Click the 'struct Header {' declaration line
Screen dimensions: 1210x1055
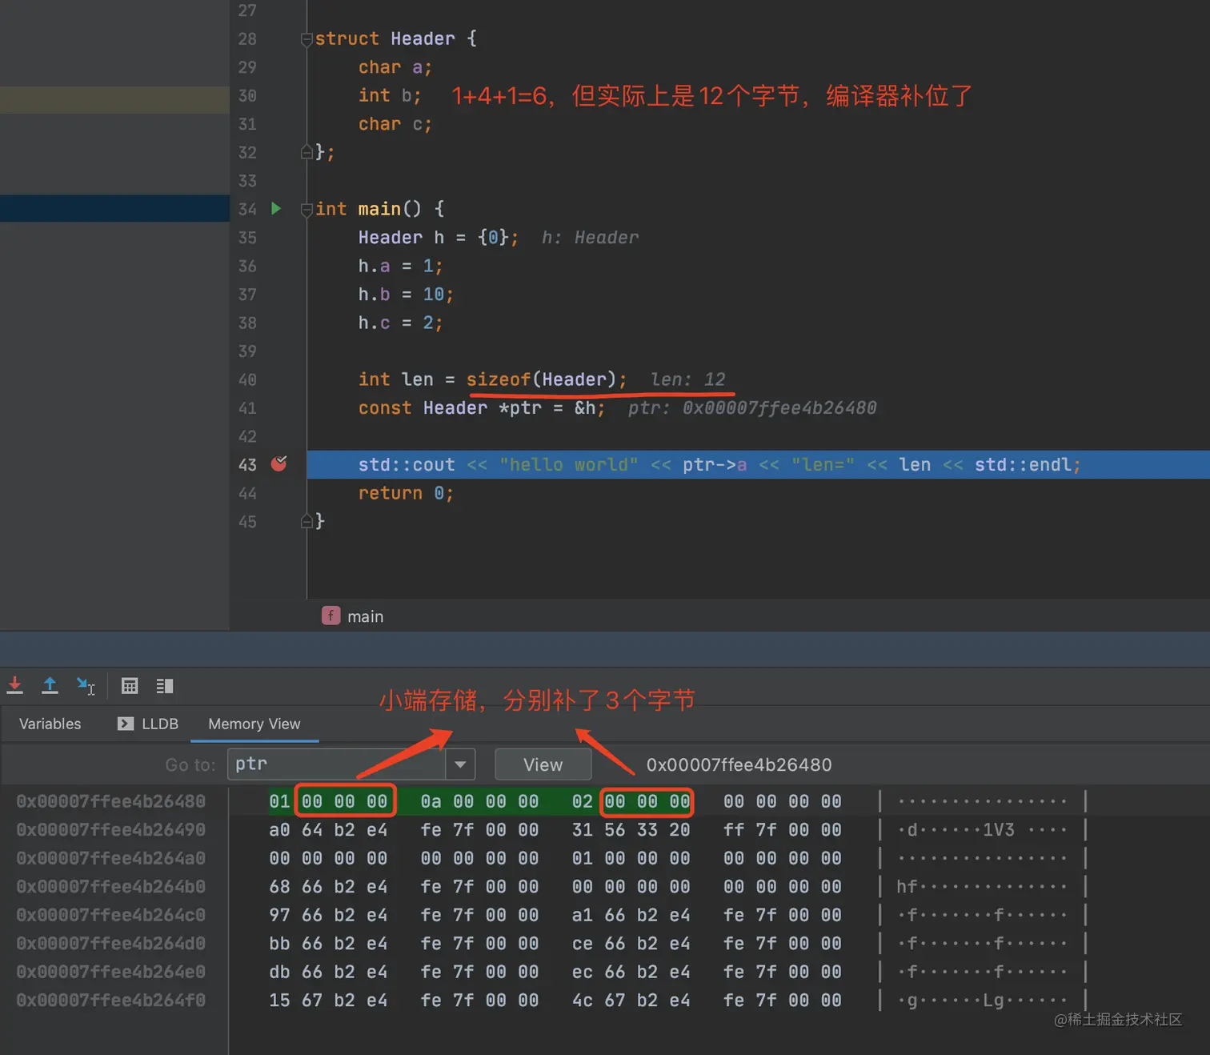[396, 38]
